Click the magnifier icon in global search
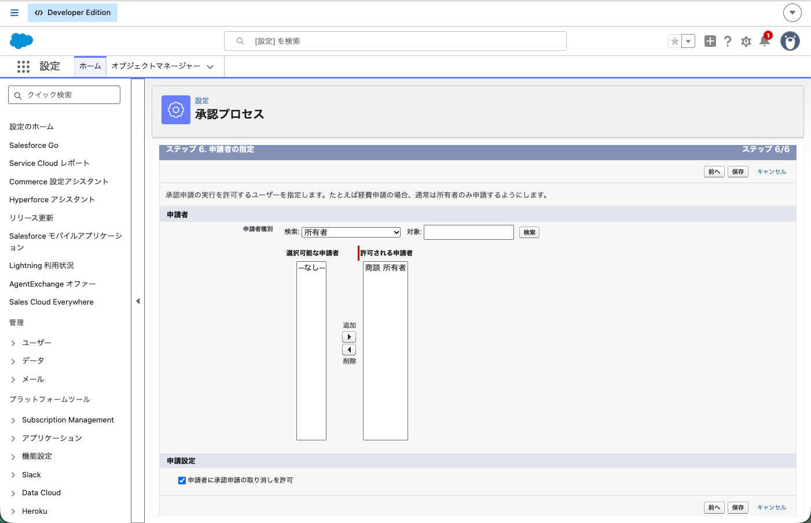Screen dimensions: 811x523 [x=240, y=41]
